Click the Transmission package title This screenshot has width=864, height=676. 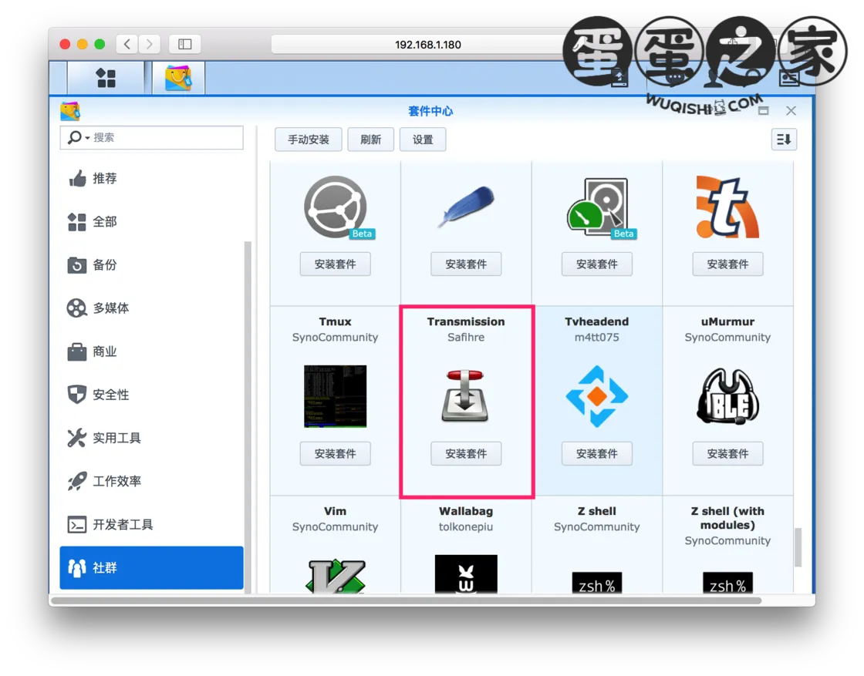tap(466, 321)
